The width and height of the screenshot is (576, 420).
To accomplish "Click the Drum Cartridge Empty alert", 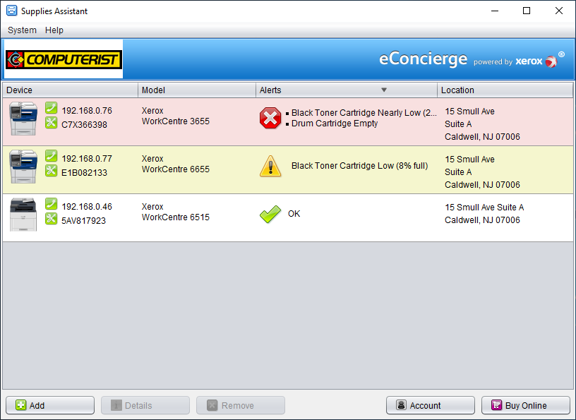I will tap(335, 124).
